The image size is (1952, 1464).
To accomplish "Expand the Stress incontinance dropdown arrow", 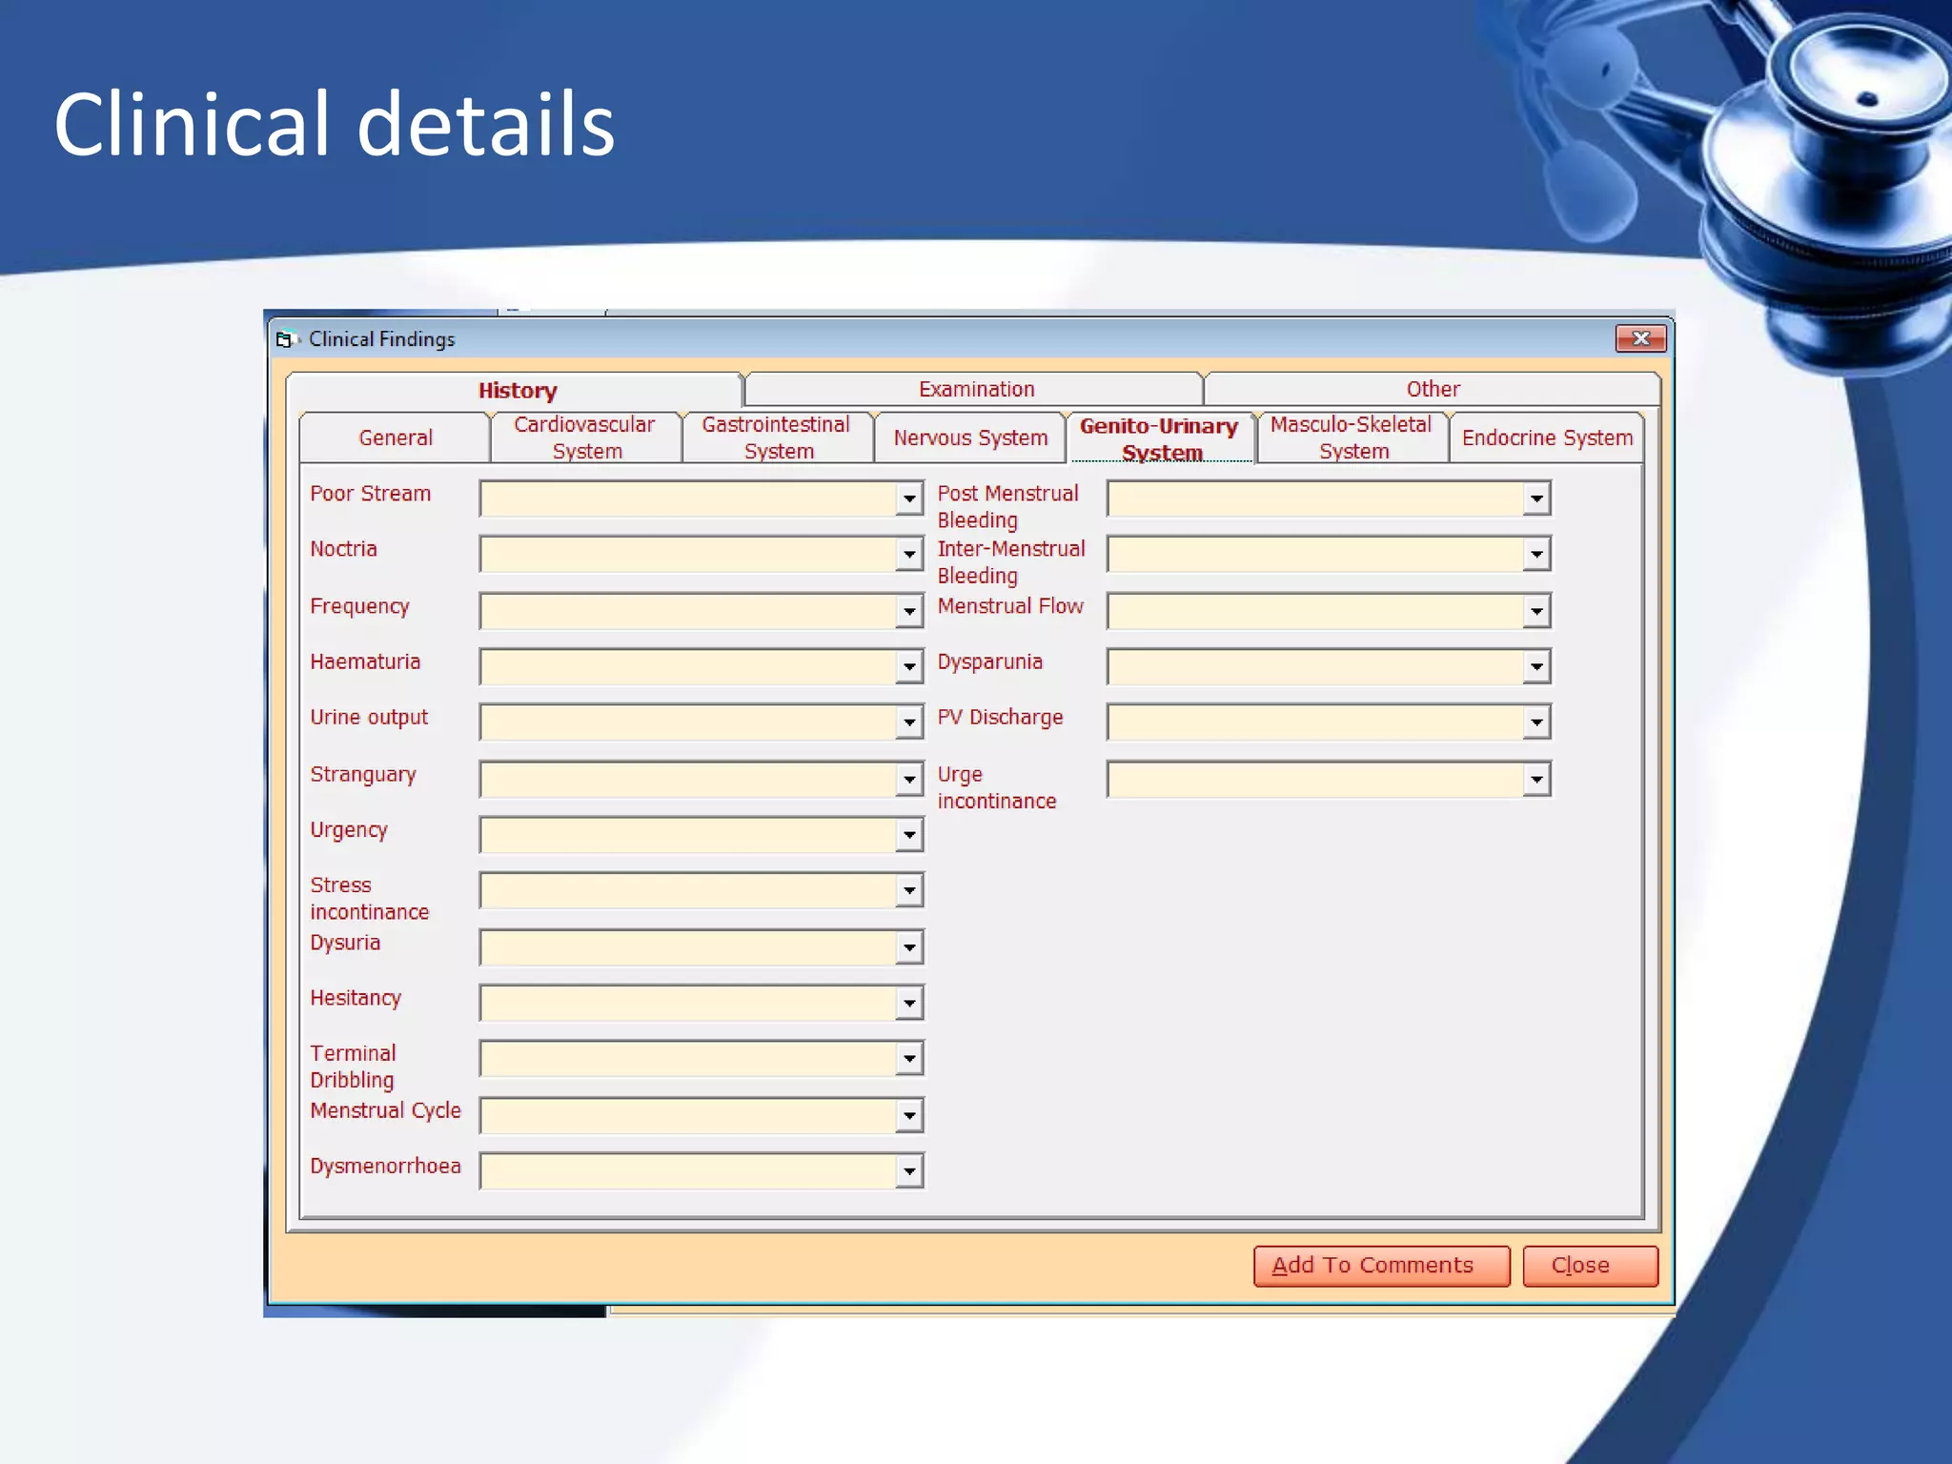I will (x=909, y=890).
